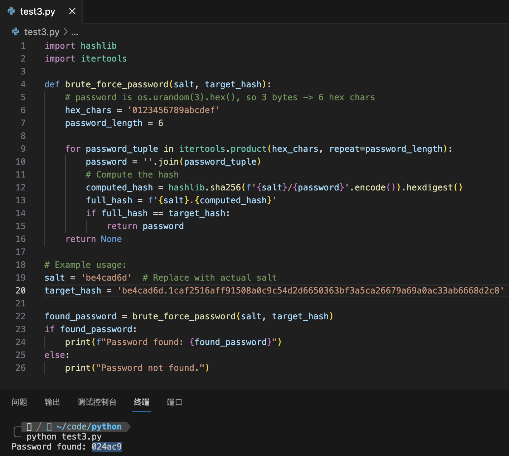Switch to the 输出 panel tab
The height and width of the screenshot is (456, 509).
coord(52,402)
